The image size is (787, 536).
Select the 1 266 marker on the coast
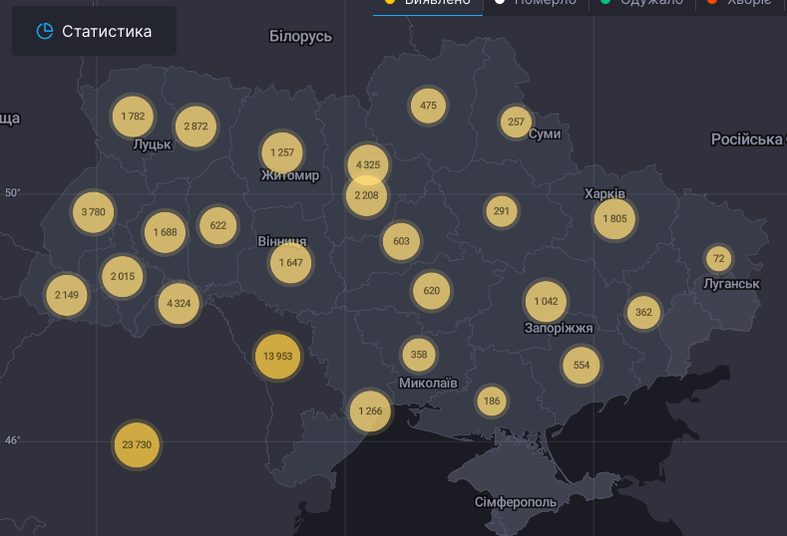(370, 411)
